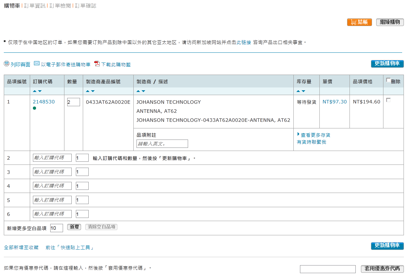Sort 库存量 column ascending arrow
This screenshot has height=278, width=407.
[298, 91]
